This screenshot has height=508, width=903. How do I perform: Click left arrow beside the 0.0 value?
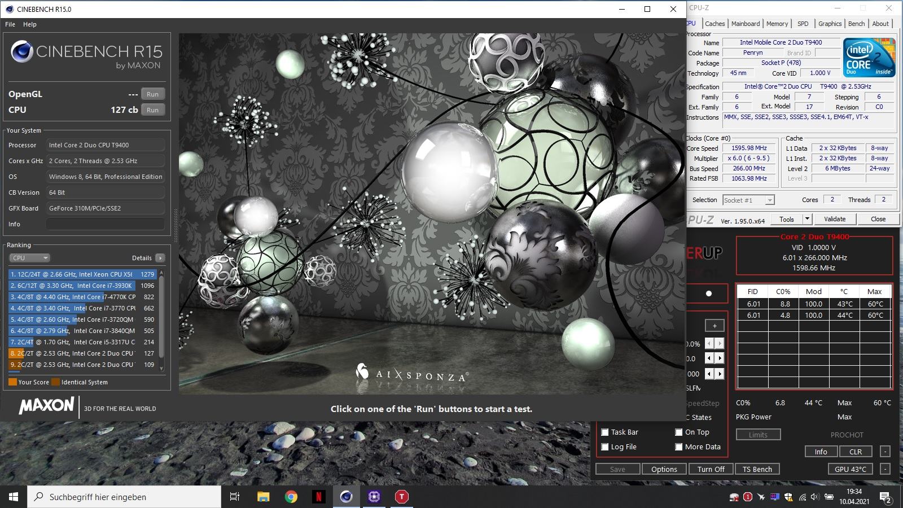pyautogui.click(x=709, y=358)
